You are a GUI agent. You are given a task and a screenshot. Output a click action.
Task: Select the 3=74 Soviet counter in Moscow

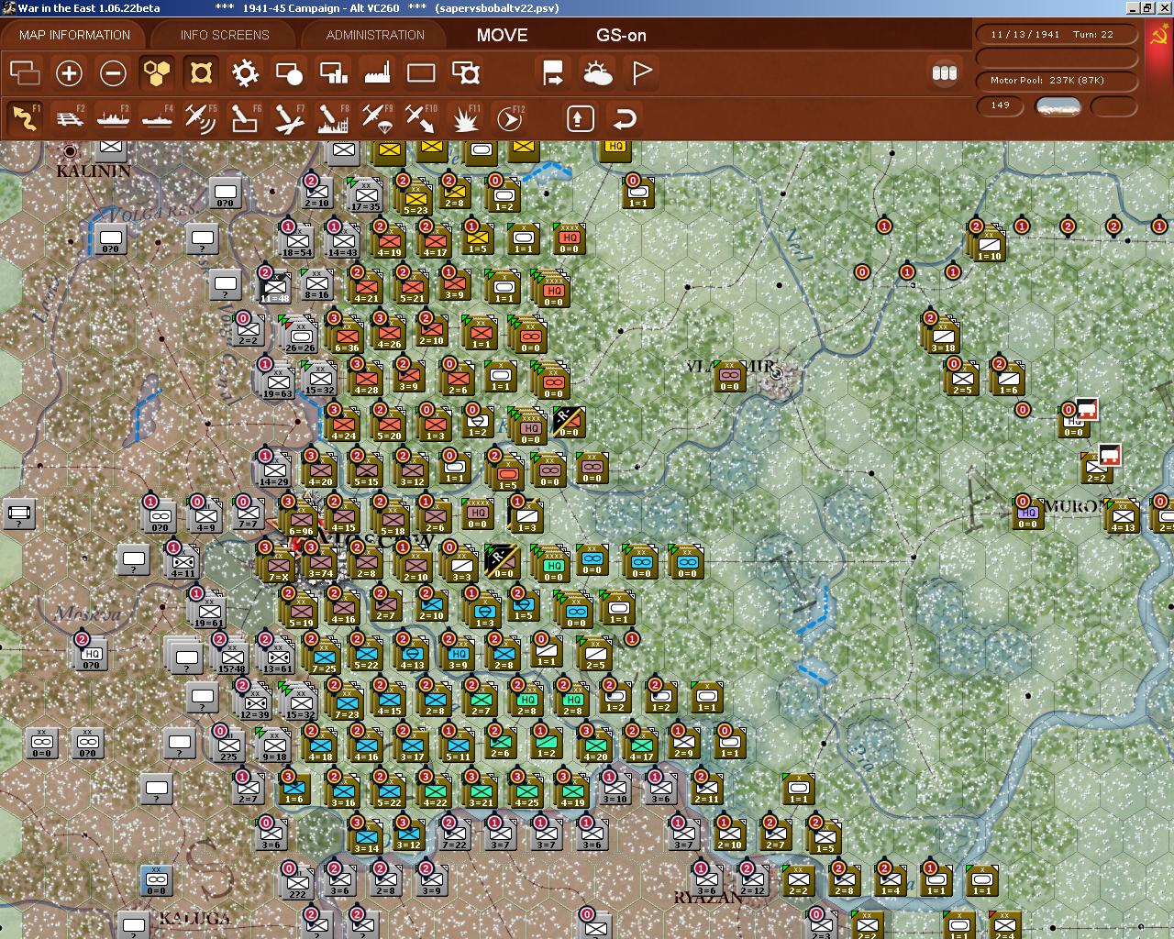tap(320, 563)
